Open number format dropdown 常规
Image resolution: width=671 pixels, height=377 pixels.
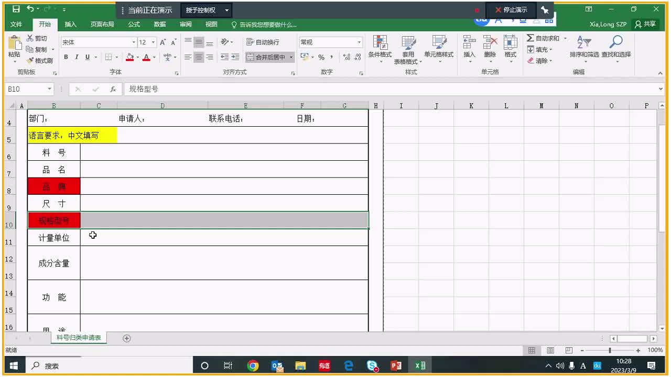point(360,42)
